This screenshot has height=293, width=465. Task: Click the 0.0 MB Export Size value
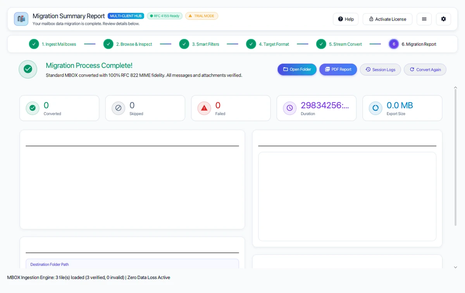point(400,105)
